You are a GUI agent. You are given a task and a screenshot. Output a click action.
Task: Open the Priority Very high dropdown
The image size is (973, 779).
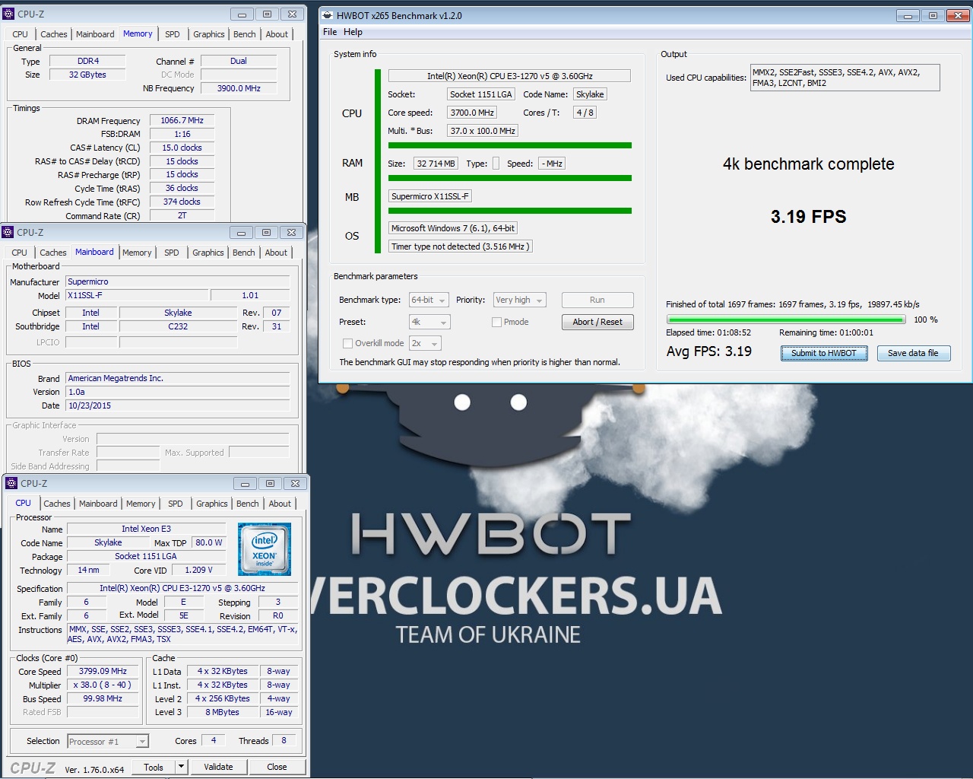(x=520, y=300)
